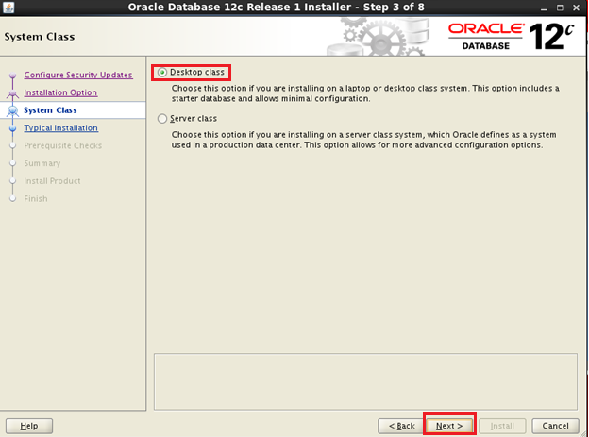The height and width of the screenshot is (437, 589).
Task: Click Install Product step label
Action: (52, 180)
